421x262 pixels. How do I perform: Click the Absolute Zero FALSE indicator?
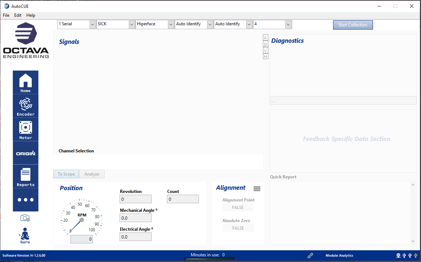(x=238, y=228)
